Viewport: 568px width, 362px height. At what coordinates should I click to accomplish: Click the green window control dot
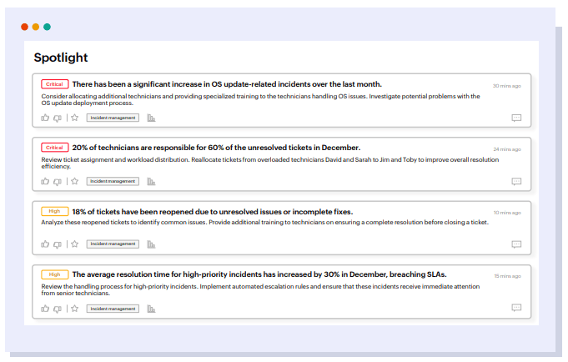coord(47,27)
